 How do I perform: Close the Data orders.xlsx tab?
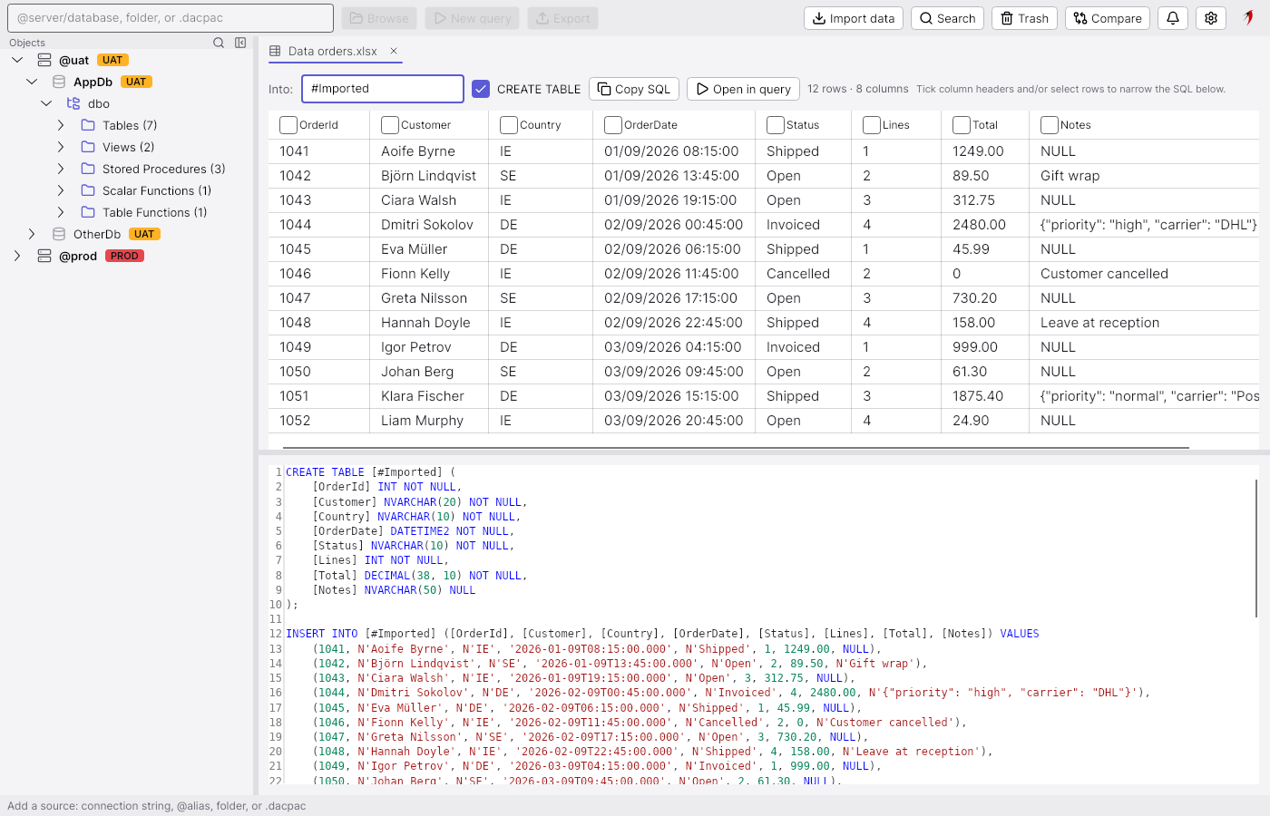394,51
